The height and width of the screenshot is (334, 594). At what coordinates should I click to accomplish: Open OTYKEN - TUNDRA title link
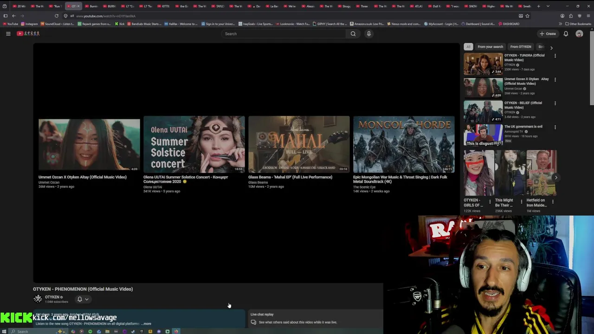pyautogui.click(x=524, y=58)
